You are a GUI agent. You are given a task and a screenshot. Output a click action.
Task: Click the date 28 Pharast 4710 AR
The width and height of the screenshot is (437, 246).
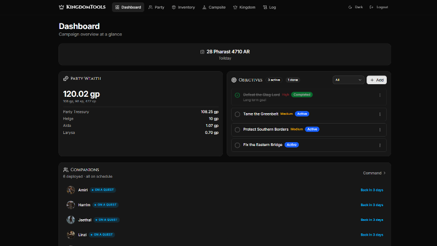228,51
